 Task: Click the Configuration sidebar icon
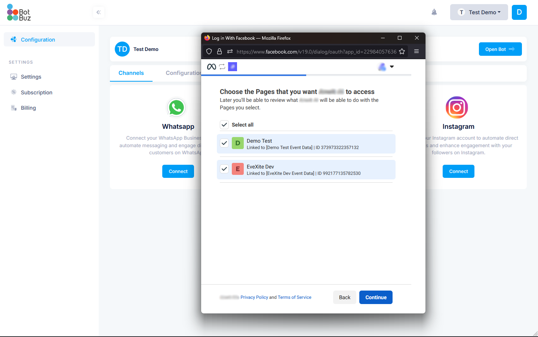point(14,39)
